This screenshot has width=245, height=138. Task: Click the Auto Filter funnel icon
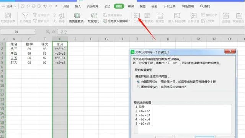point(25,16)
